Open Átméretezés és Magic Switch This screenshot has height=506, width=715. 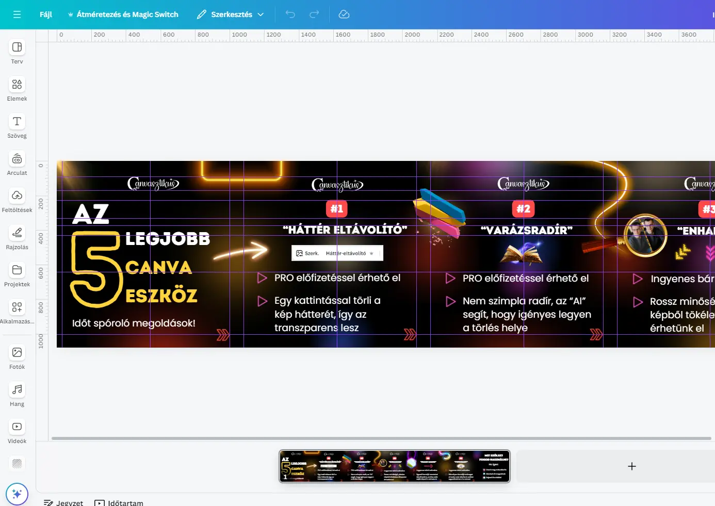(x=123, y=14)
